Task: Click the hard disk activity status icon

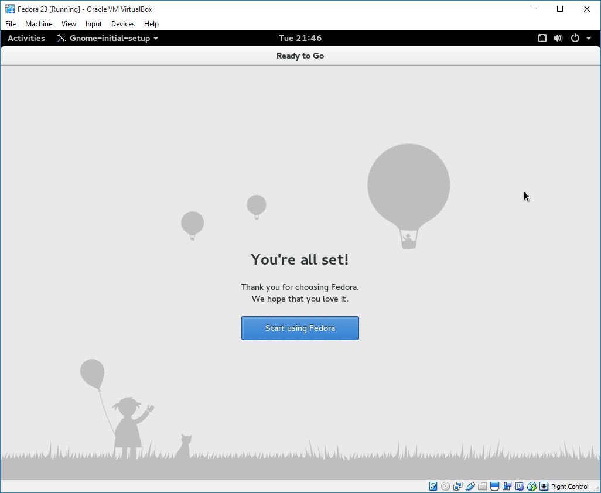Action: (x=433, y=487)
